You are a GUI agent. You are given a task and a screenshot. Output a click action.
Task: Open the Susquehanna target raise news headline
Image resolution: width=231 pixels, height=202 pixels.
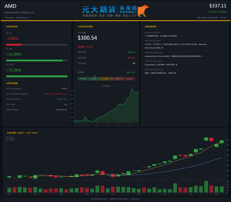(x=161, y=65)
